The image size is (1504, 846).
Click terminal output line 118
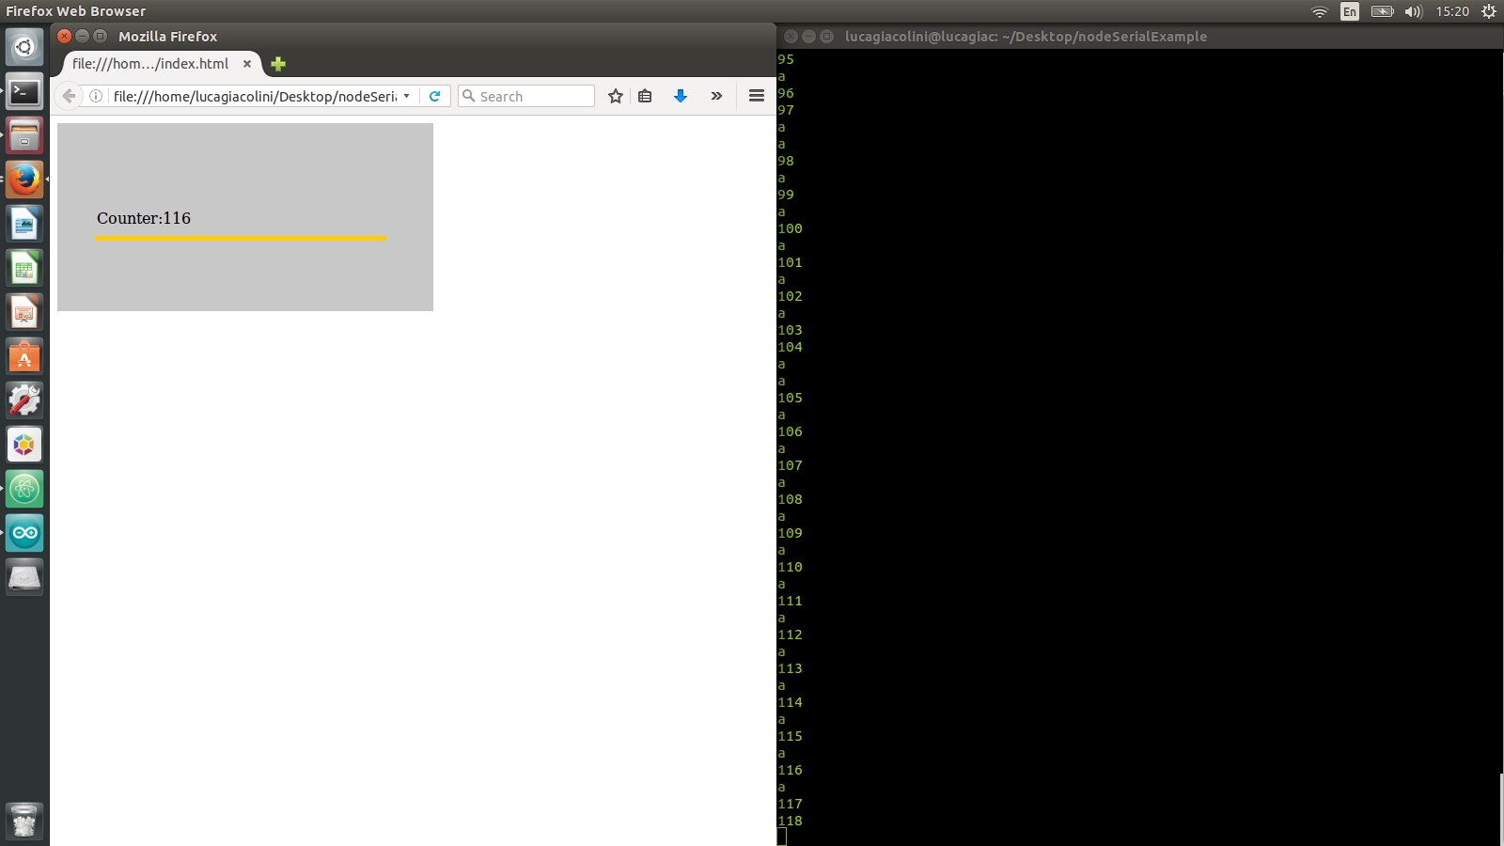[x=790, y=821]
